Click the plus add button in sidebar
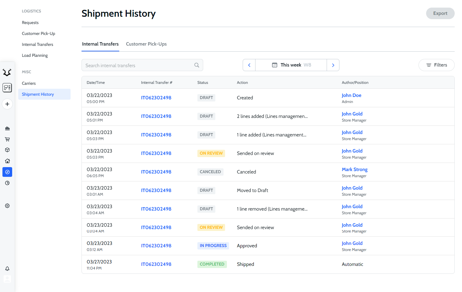 click(x=7, y=104)
